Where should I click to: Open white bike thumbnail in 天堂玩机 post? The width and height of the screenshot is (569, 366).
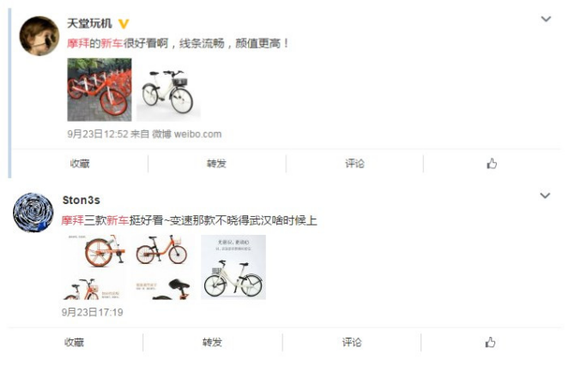pyautogui.click(x=169, y=89)
